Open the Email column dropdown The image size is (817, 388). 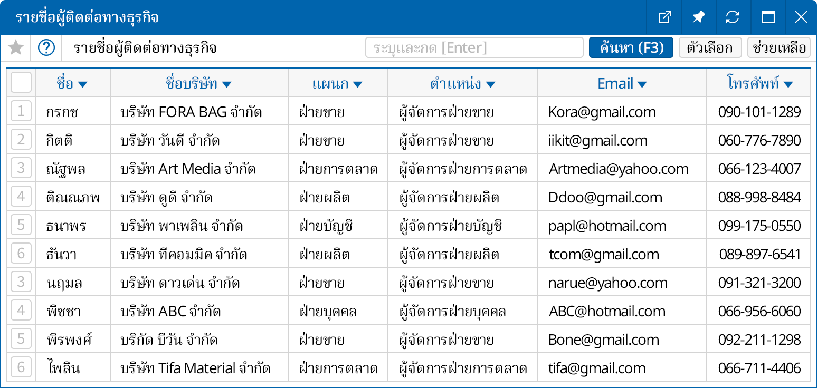point(642,84)
